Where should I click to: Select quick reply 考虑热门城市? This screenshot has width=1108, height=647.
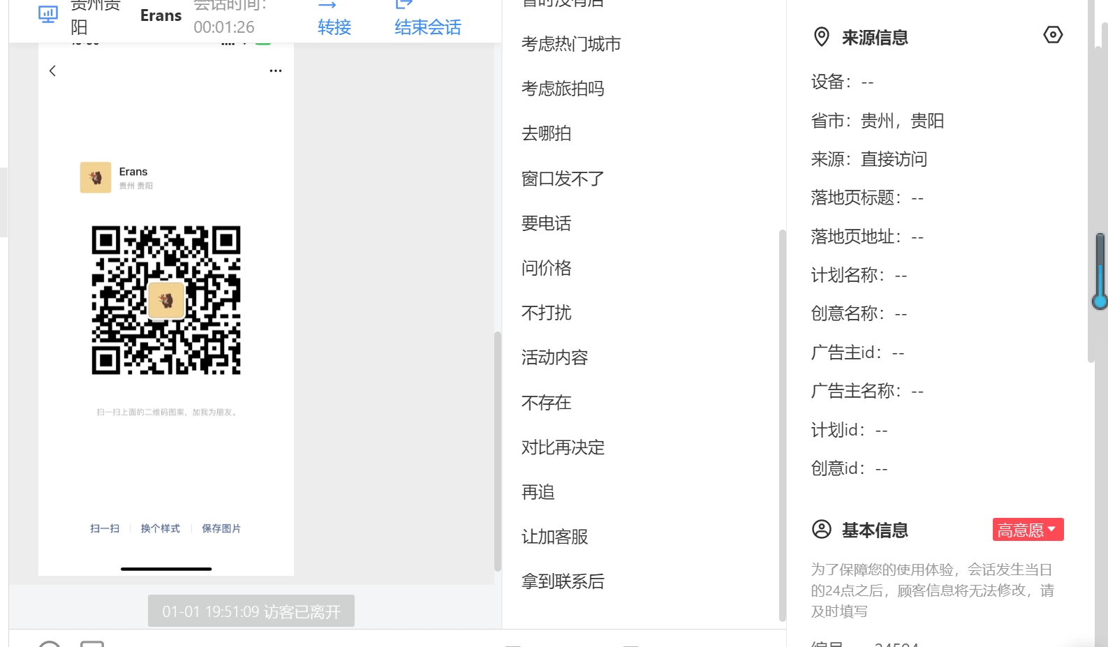pyautogui.click(x=571, y=44)
